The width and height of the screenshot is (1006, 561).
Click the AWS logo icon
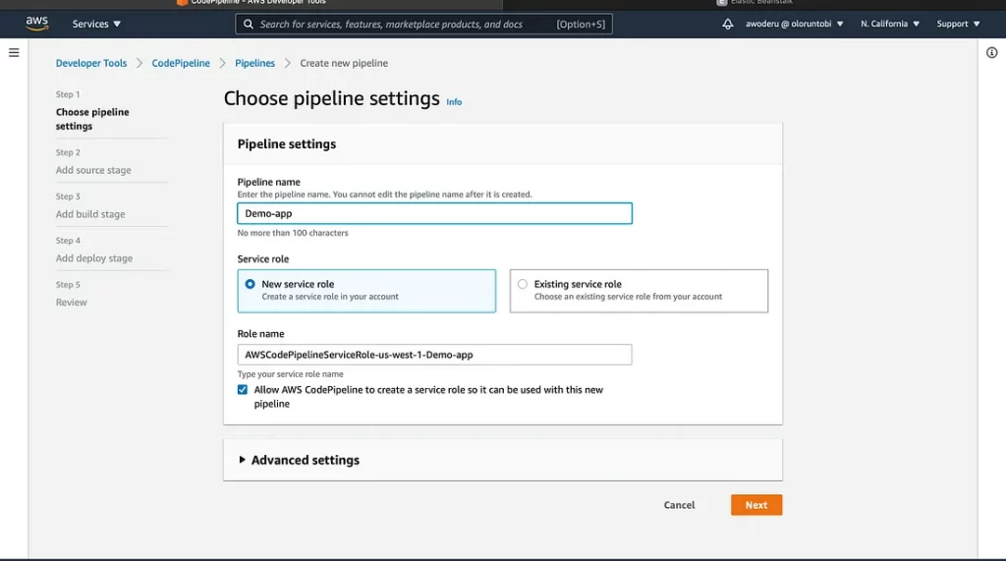point(36,24)
